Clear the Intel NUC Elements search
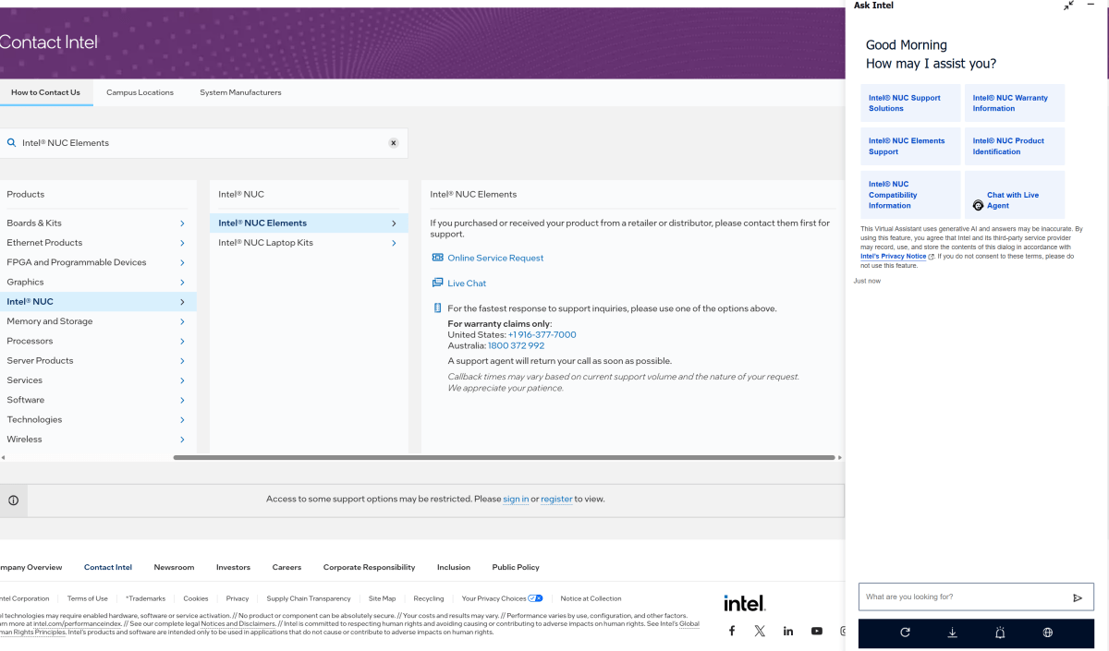This screenshot has width=1109, height=651. [393, 143]
